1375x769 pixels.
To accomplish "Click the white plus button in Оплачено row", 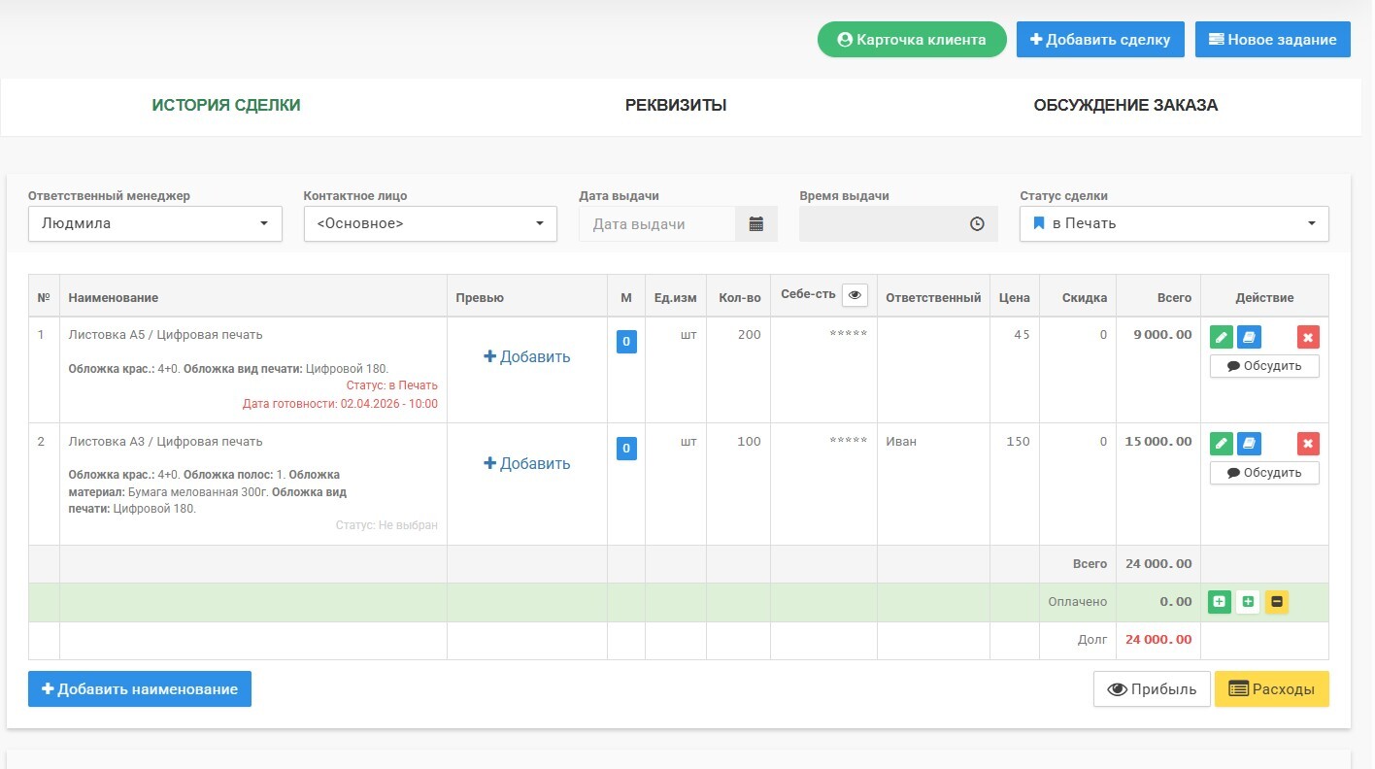I will [x=1249, y=602].
